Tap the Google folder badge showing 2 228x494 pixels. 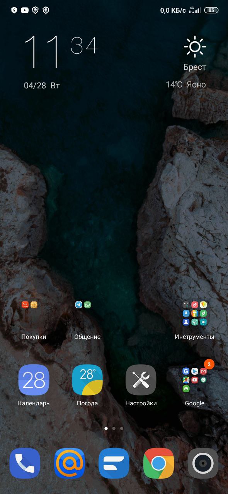(209, 364)
